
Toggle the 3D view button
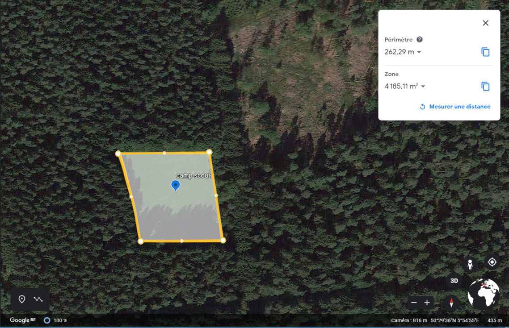click(x=454, y=281)
